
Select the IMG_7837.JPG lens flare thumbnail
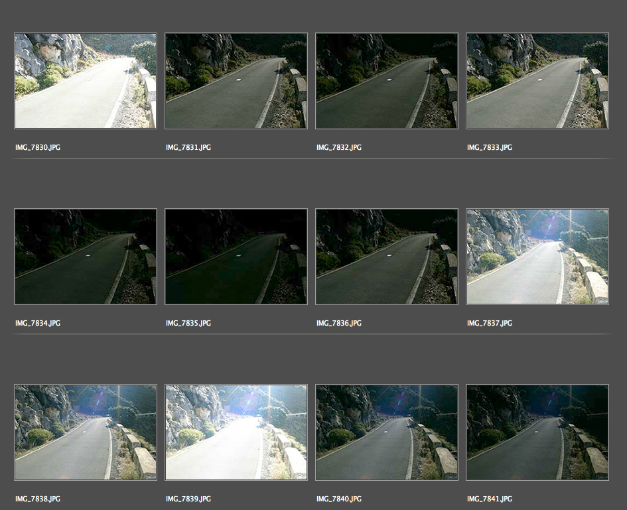537,257
